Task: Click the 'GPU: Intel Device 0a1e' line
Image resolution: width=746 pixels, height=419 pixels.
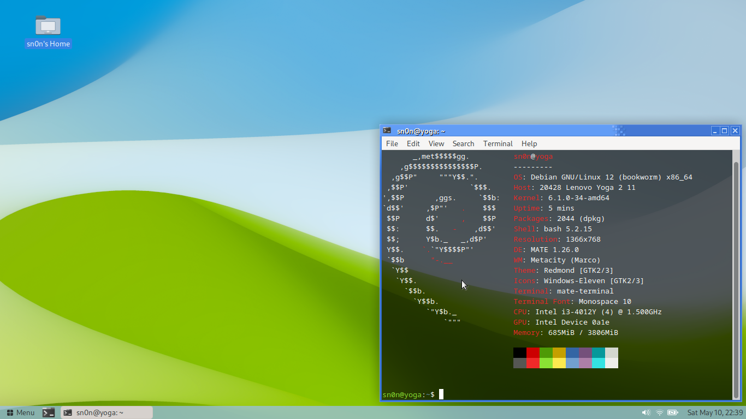Action: [x=561, y=322]
